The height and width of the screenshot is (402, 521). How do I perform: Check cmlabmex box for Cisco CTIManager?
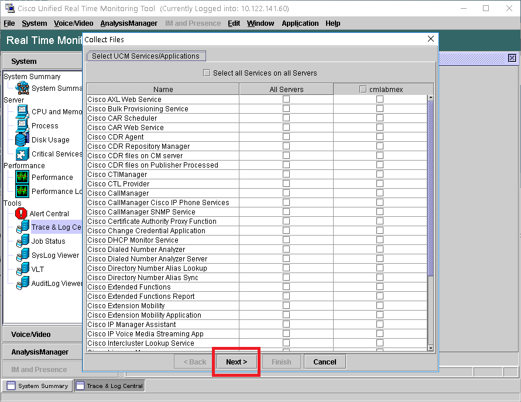[380, 174]
